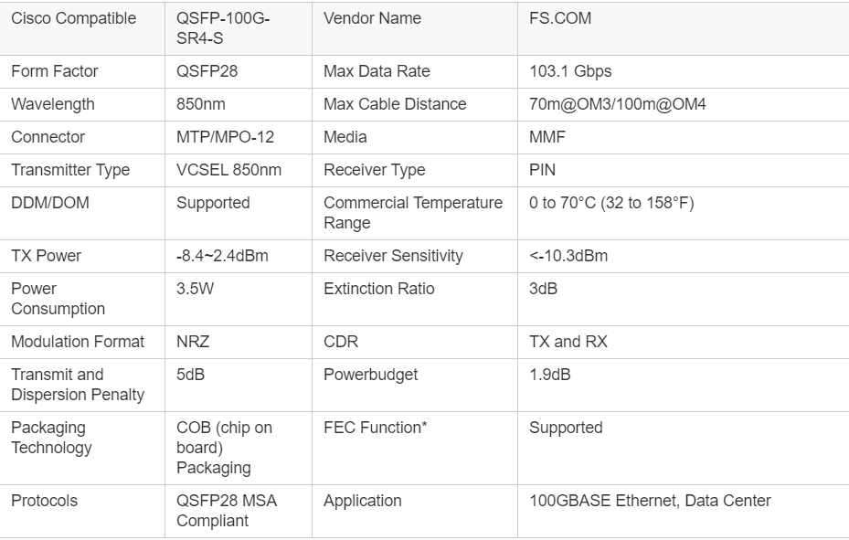Click the VCSEL 850nm transmitter type cell
This screenshot has width=849, height=540.
(228, 170)
